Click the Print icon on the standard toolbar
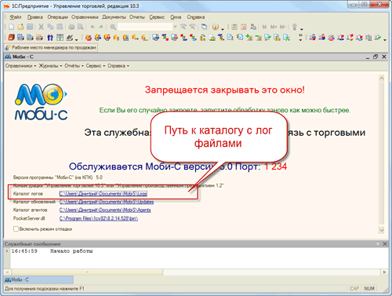The width and height of the screenshot is (392, 296). (x=71, y=27)
